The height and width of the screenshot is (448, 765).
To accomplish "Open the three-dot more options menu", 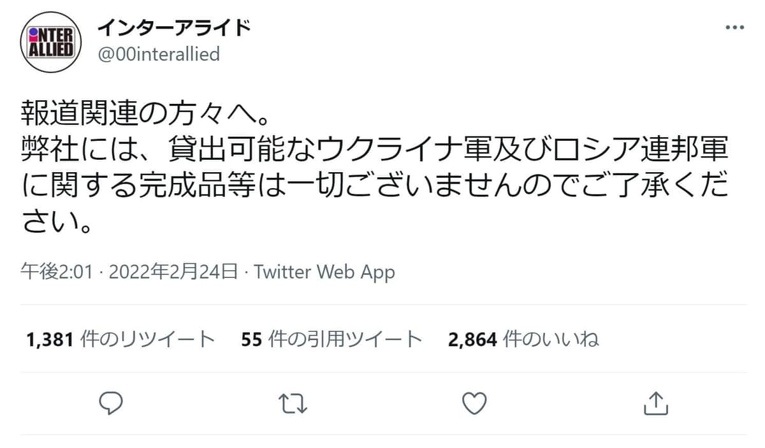I will point(734,29).
